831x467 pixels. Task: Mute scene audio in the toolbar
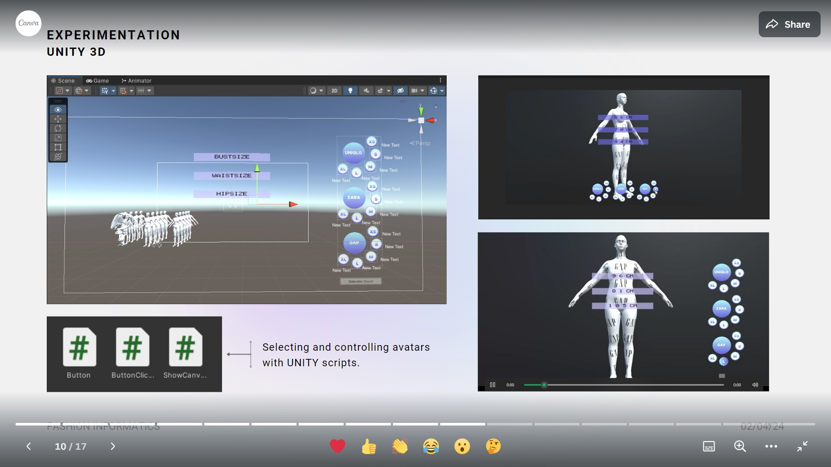[x=367, y=91]
